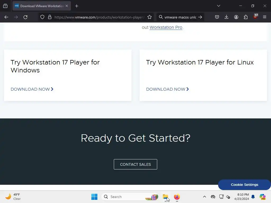Viewport: 271px width, 203px height.
Task: Show hidden system tray icons
Action: [205, 197]
